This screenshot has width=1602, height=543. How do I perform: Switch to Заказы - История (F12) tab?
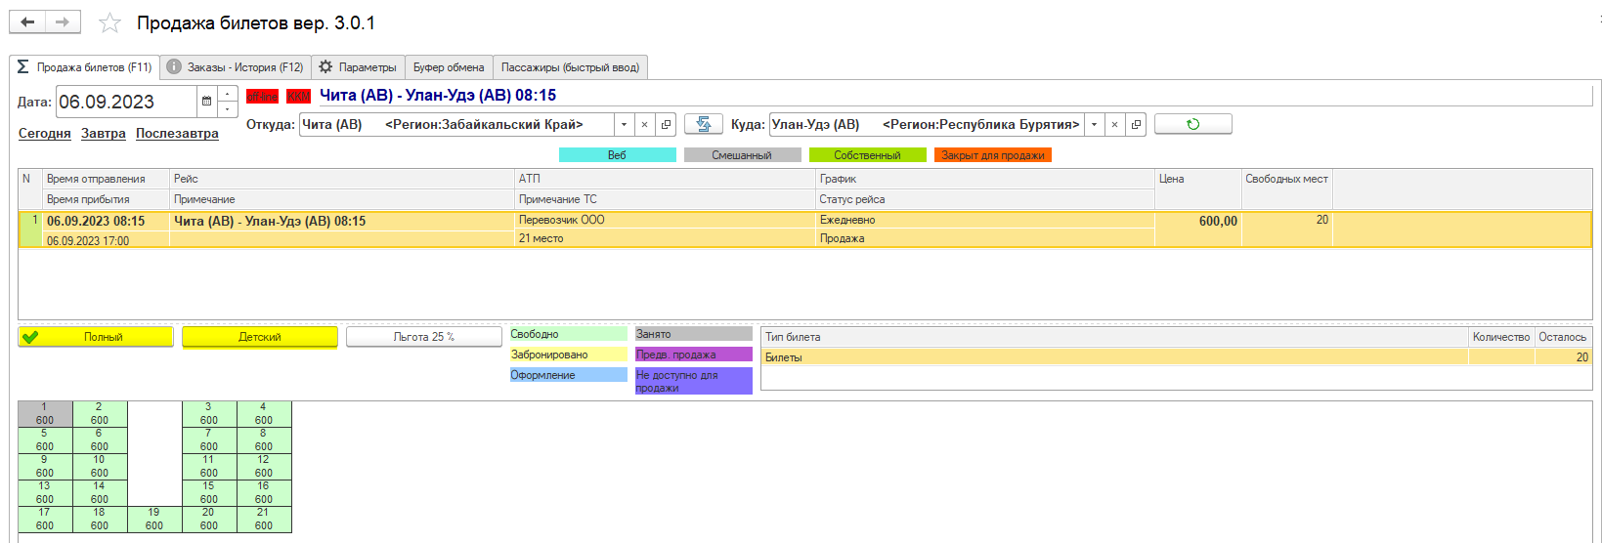pos(236,67)
